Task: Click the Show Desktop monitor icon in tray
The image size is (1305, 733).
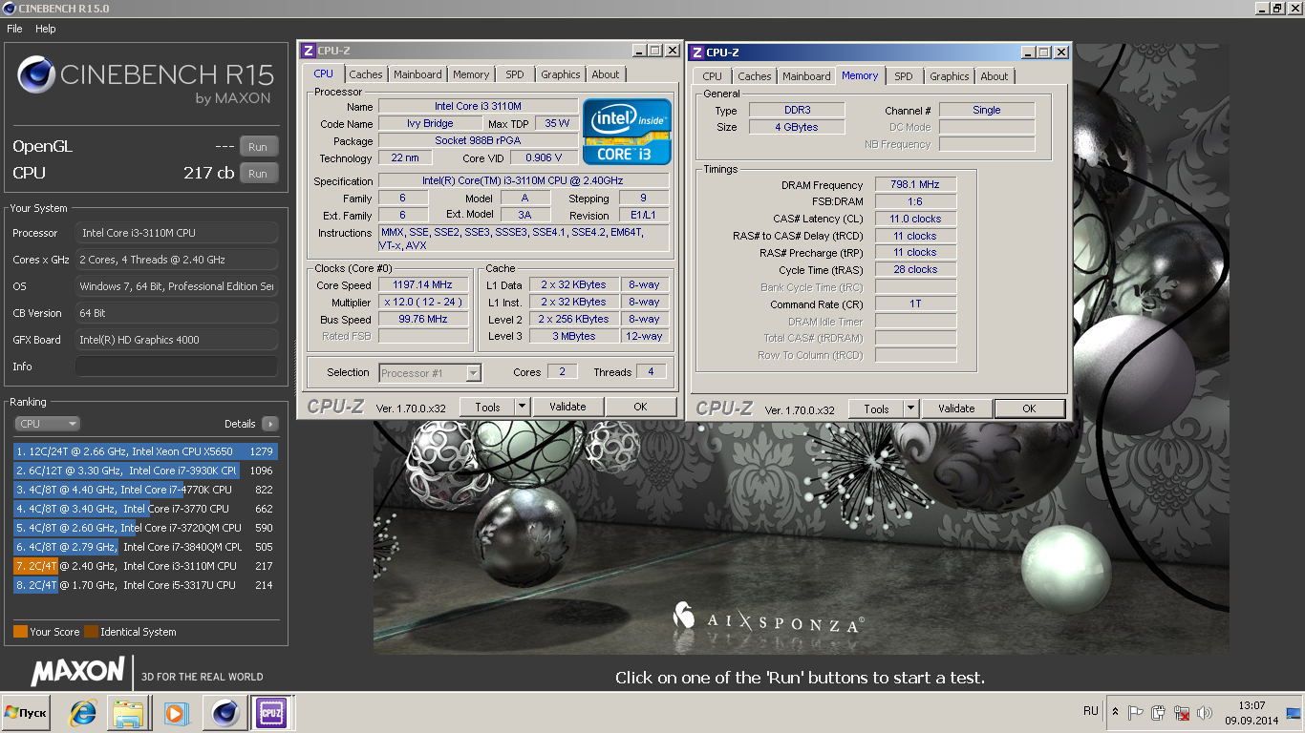Action: click(x=1293, y=712)
